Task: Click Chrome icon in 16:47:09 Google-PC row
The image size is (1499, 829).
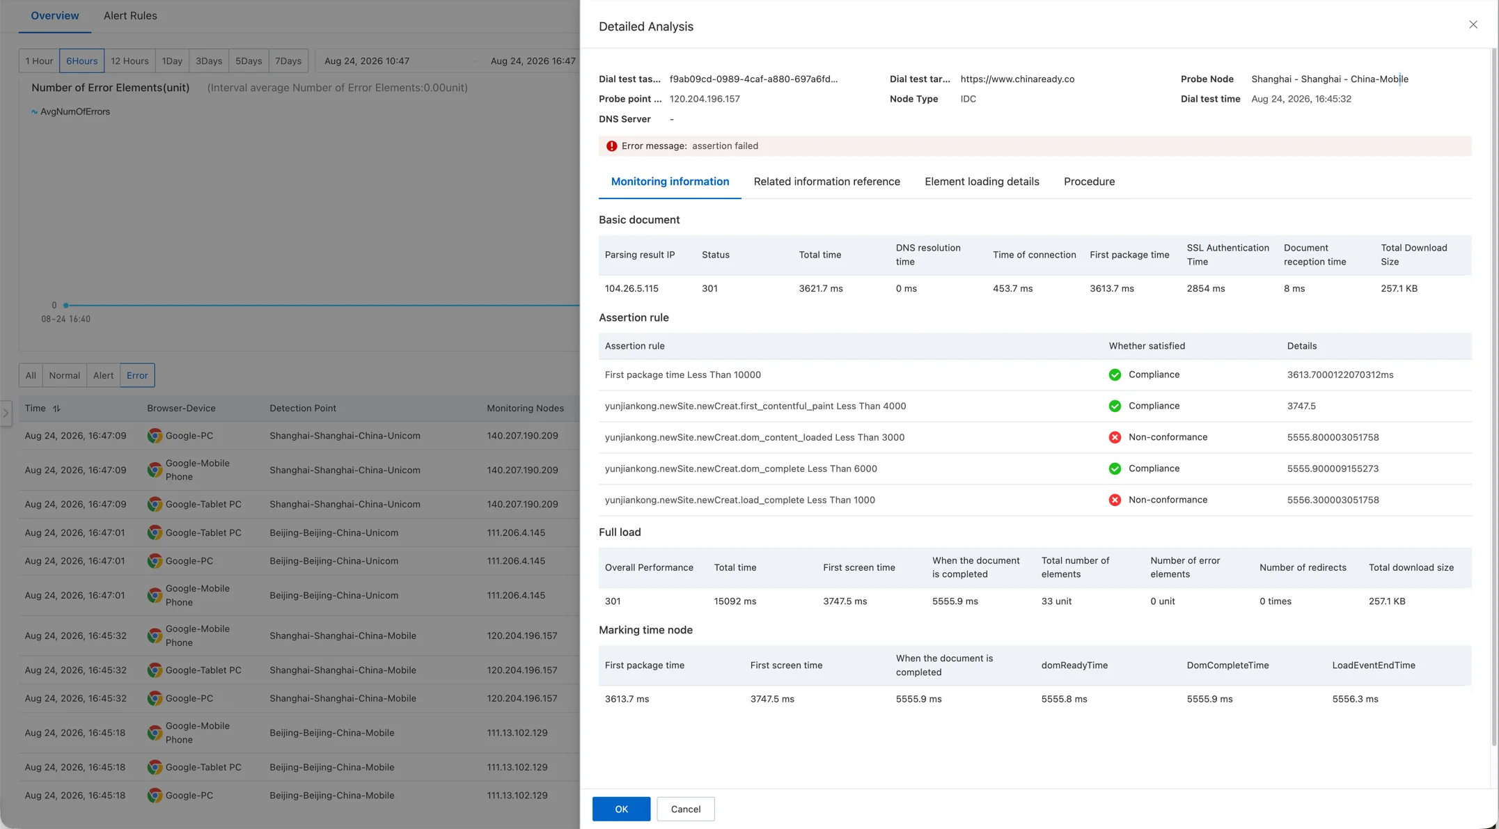Action: pyautogui.click(x=155, y=436)
